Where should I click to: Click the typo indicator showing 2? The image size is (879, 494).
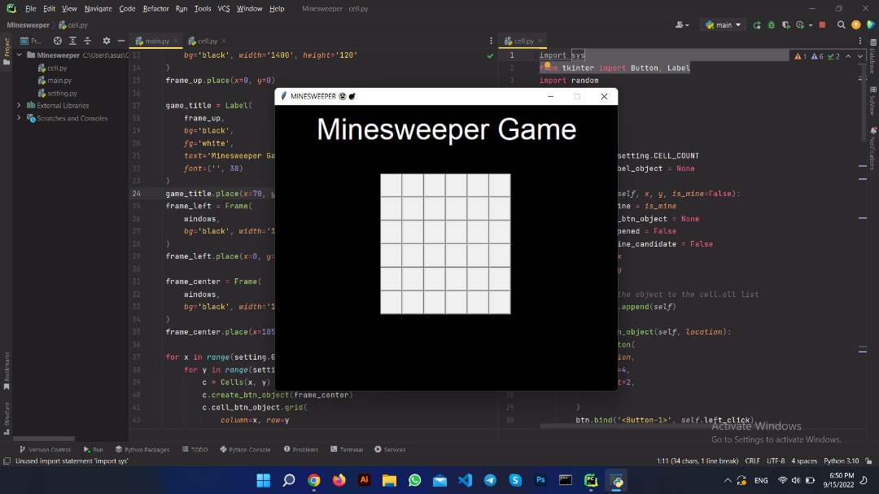tap(833, 56)
